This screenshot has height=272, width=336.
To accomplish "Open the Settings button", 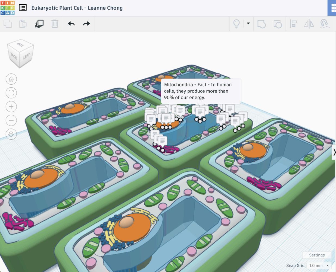I will coord(317,255).
